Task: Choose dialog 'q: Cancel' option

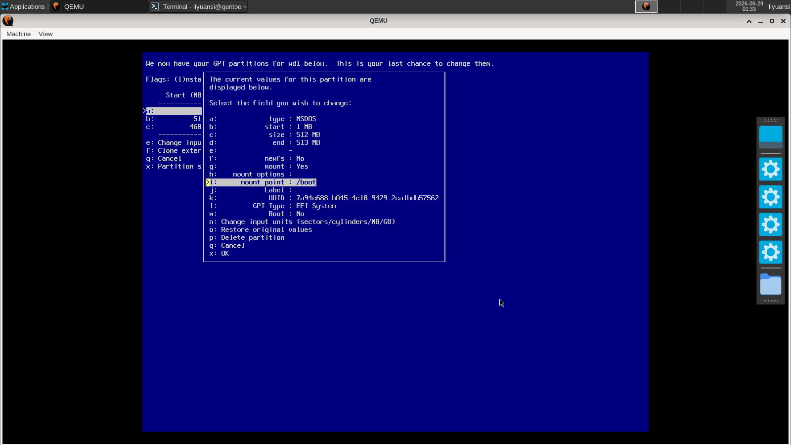Action: [227, 246]
